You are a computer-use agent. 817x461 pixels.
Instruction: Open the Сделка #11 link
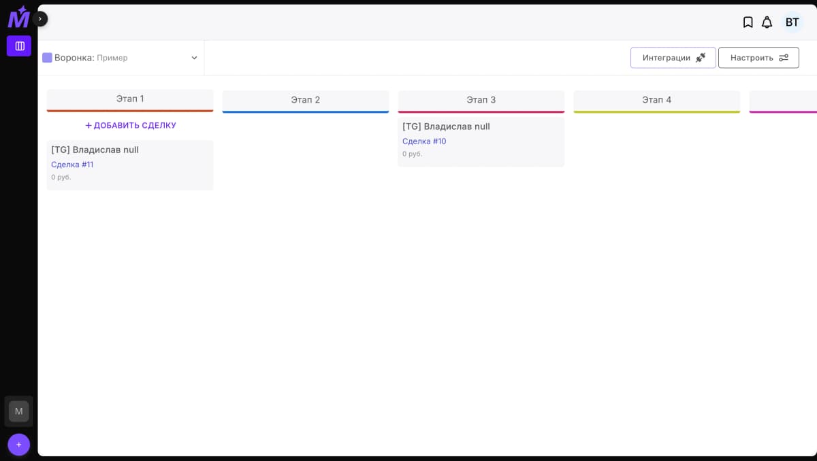(x=72, y=165)
